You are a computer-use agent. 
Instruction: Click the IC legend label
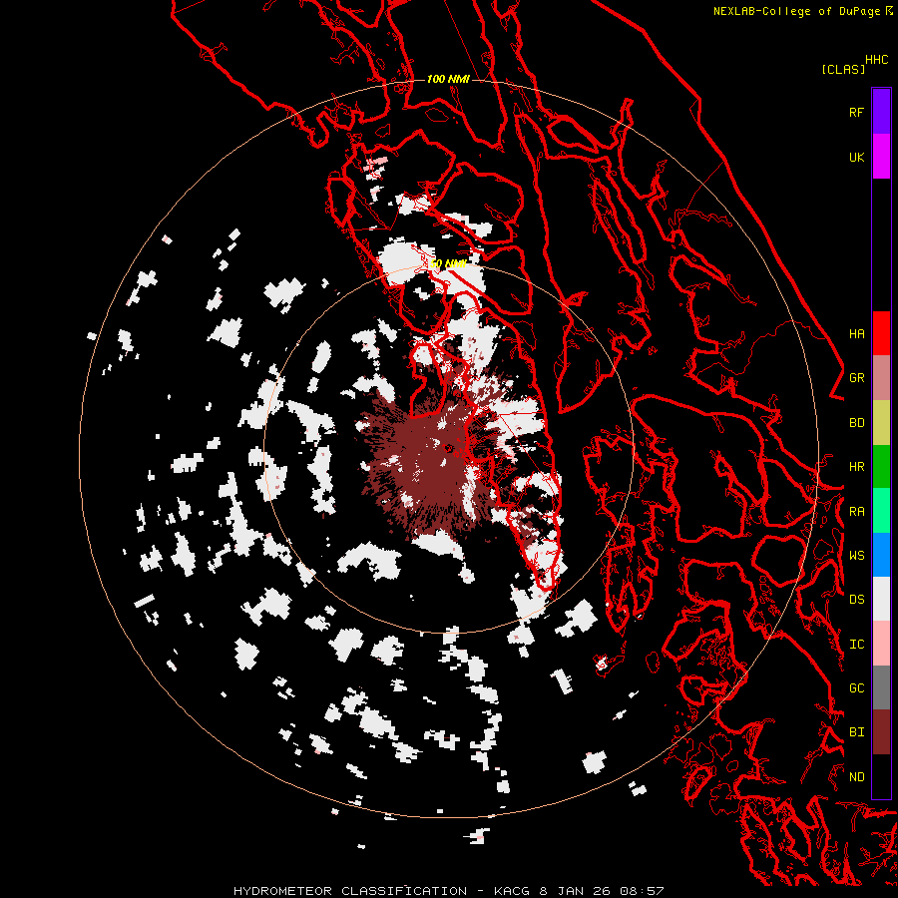coord(856,645)
